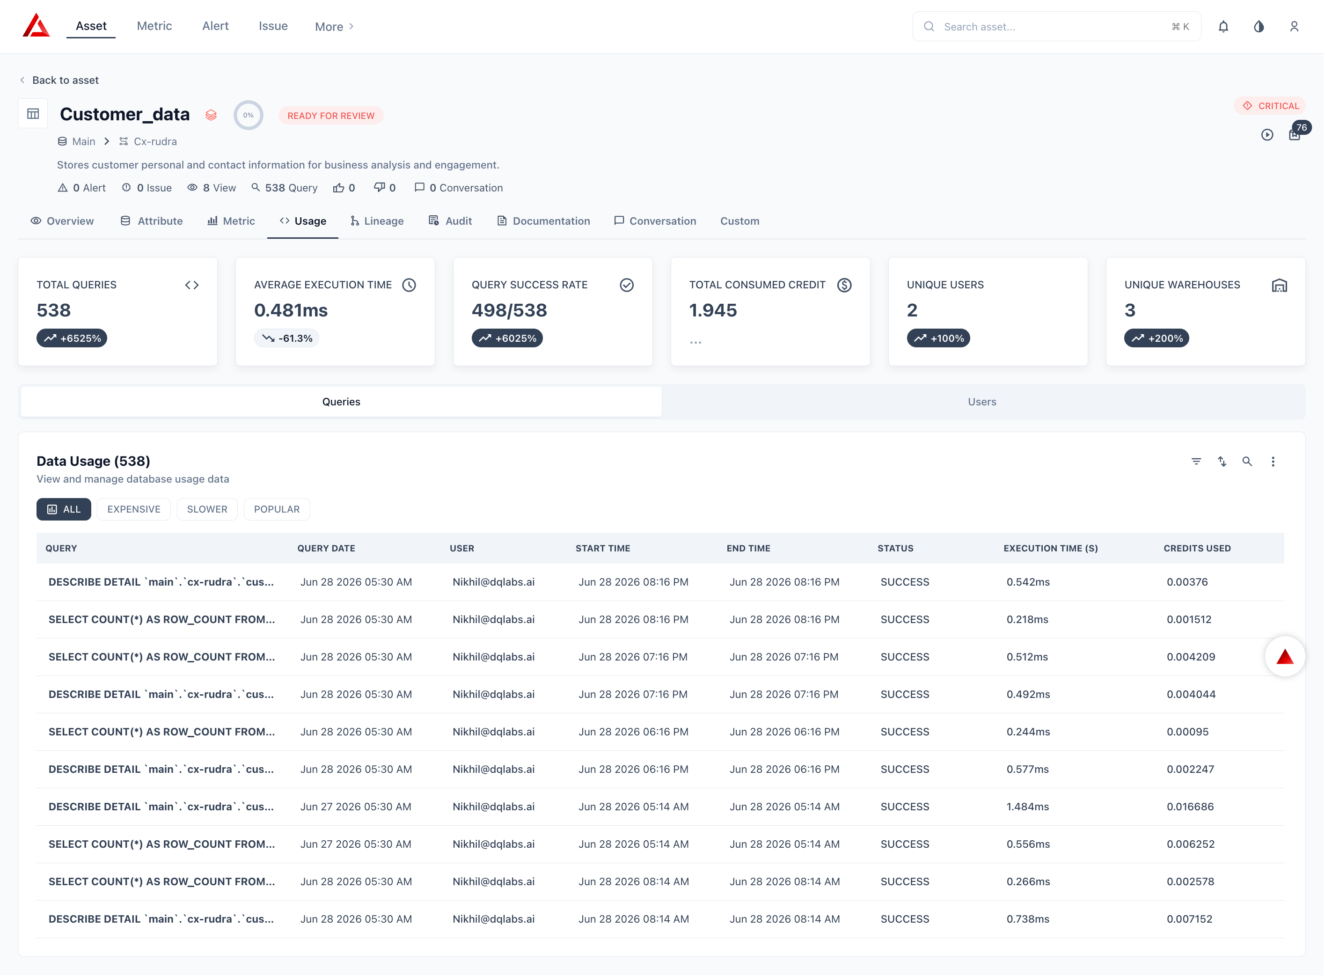Image resolution: width=1325 pixels, height=976 pixels.
Task: Open the notifications bell
Action: (x=1223, y=27)
